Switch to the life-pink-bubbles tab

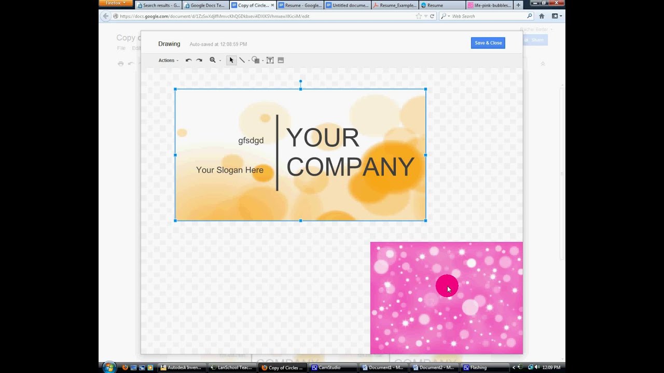pos(489,5)
